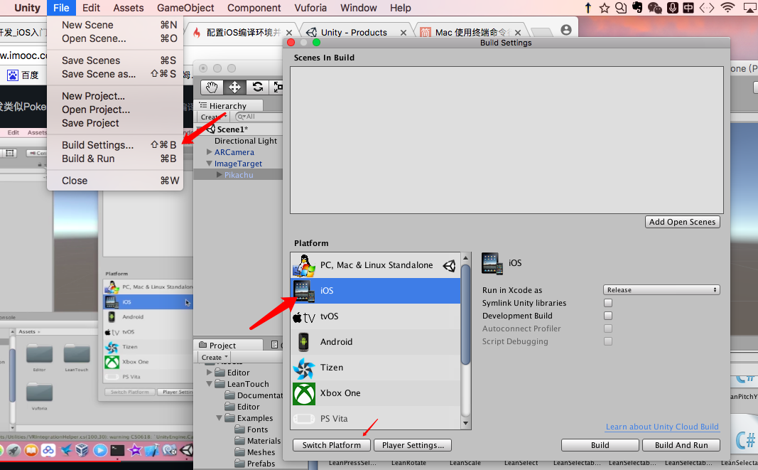Click the Apple tv platform icon
Image resolution: width=758 pixels, height=470 pixels.
click(303, 317)
